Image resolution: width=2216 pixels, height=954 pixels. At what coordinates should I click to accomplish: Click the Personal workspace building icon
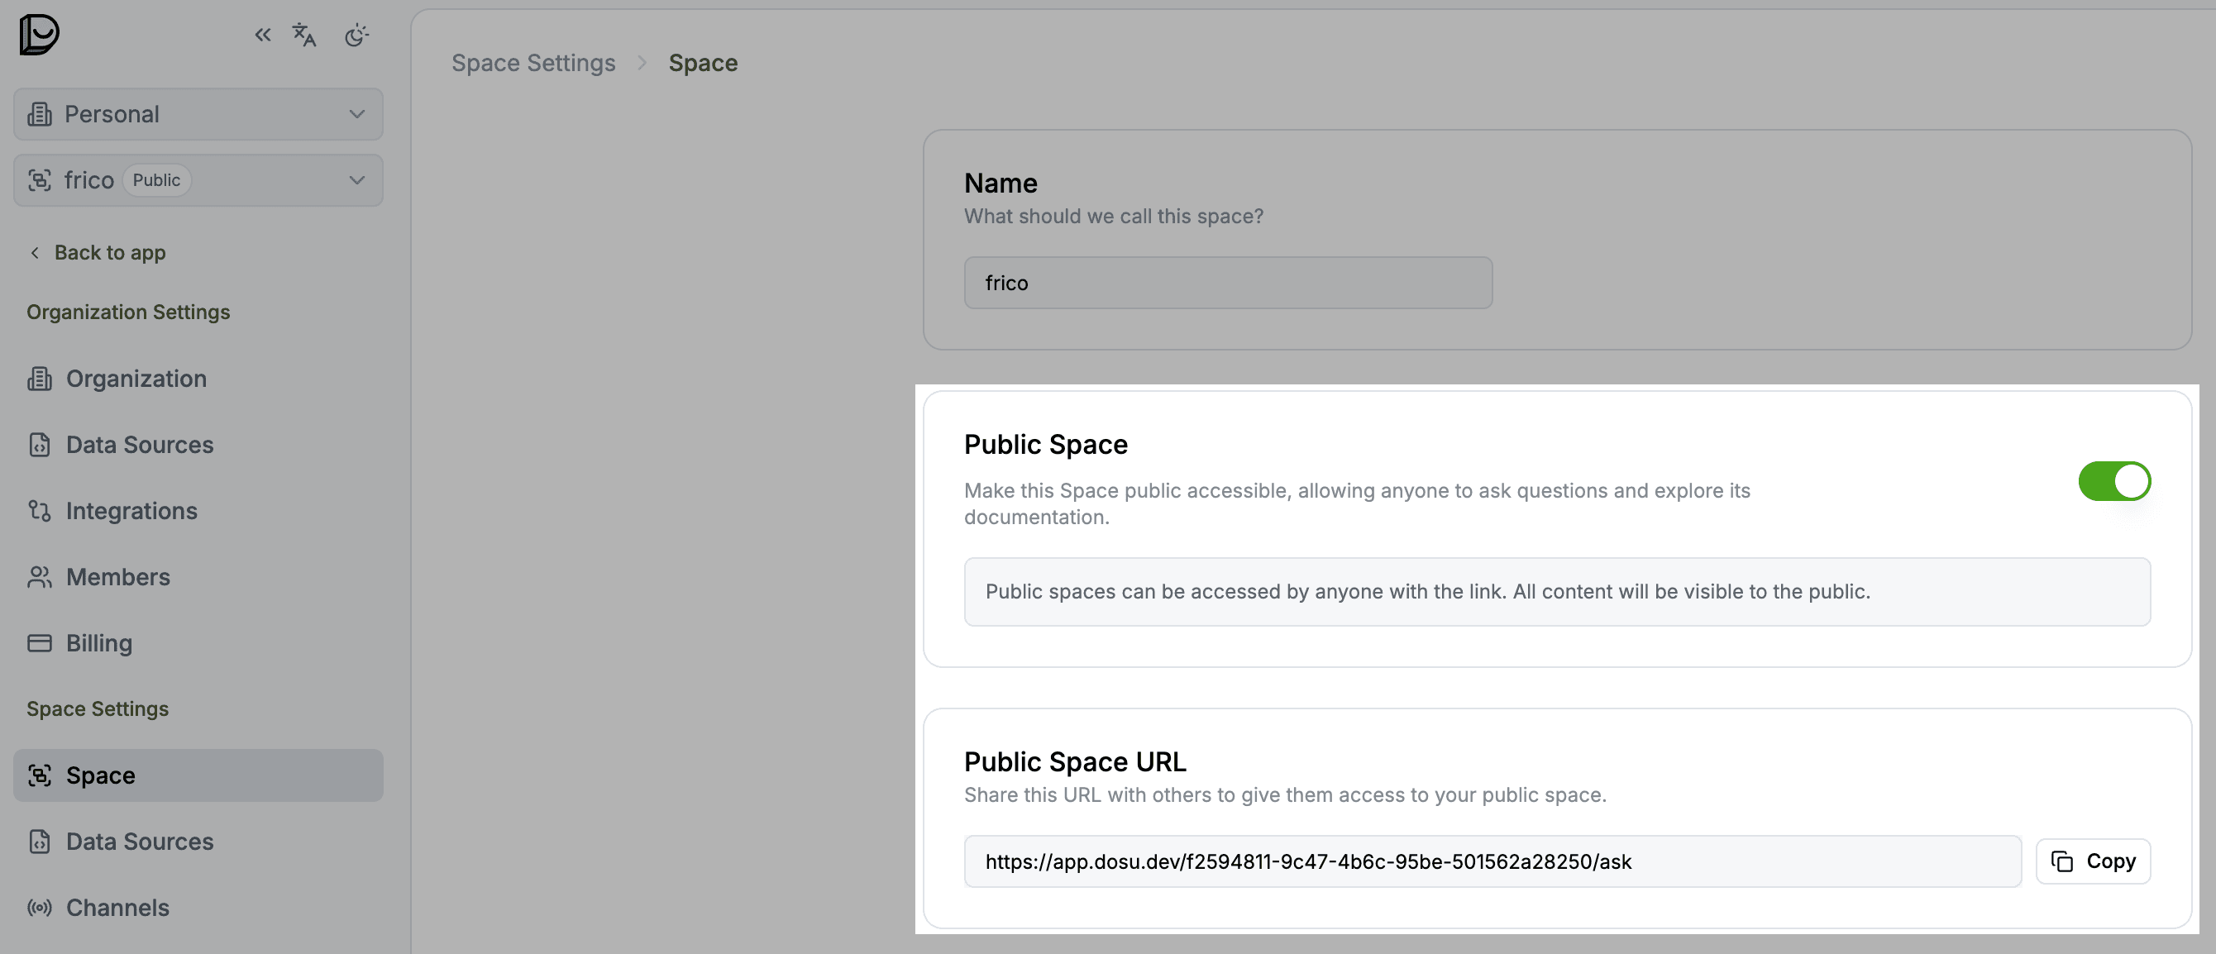click(x=40, y=113)
